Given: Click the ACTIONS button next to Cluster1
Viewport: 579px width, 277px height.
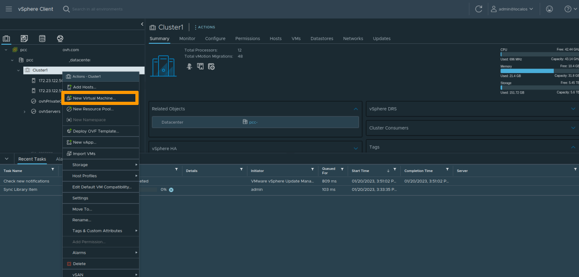Looking at the screenshot, I should coord(204,27).
